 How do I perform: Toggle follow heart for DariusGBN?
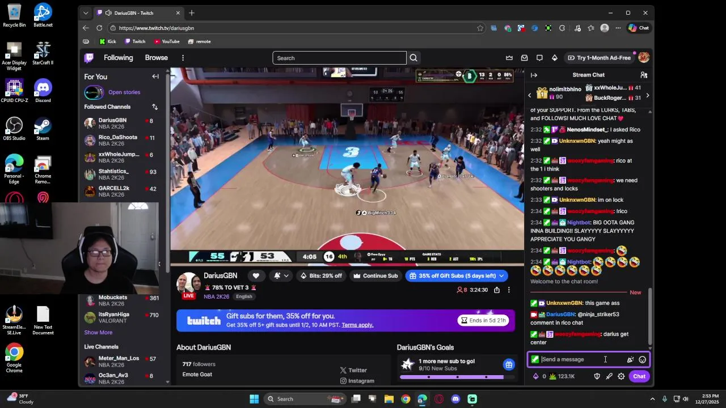[256, 276]
